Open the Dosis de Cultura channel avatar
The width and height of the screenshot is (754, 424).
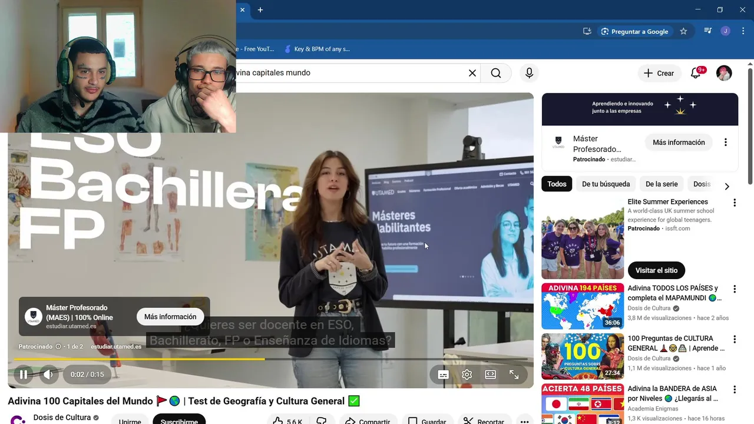click(18, 420)
